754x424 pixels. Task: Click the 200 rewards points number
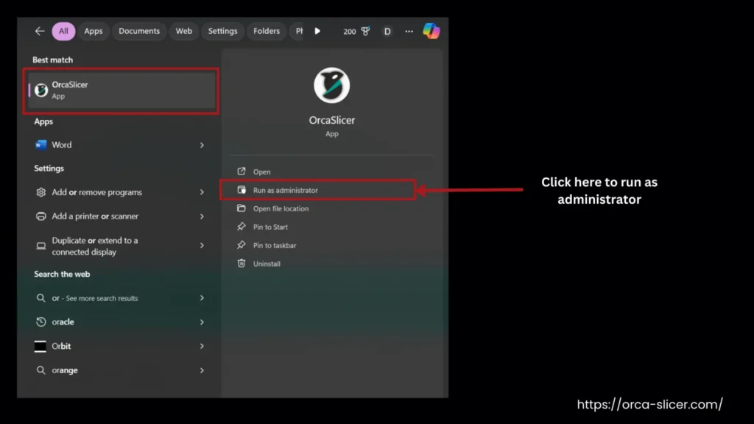tap(350, 32)
